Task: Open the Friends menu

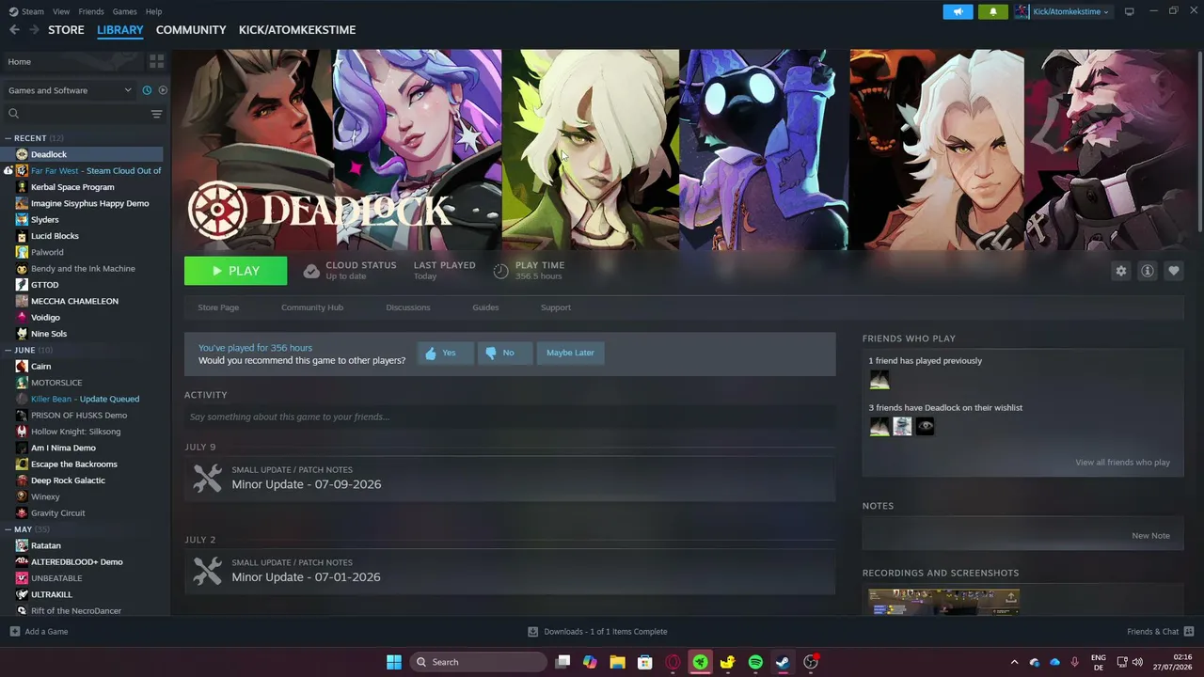Action: (x=91, y=11)
